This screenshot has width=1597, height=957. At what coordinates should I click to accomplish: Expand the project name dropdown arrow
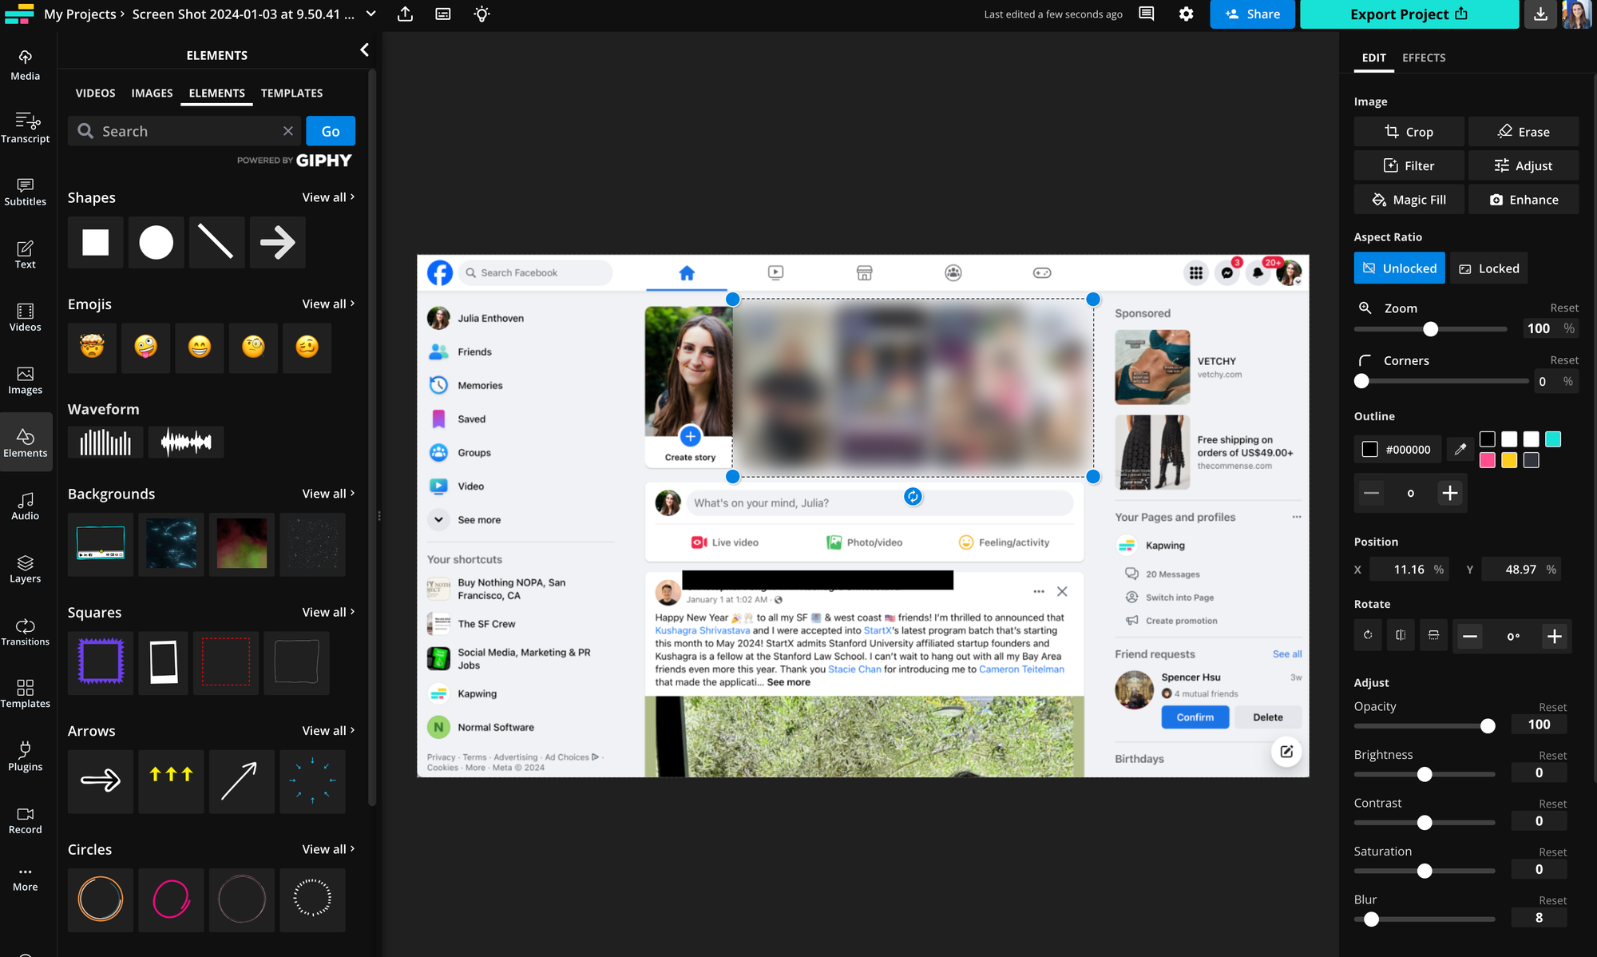pyautogui.click(x=371, y=14)
